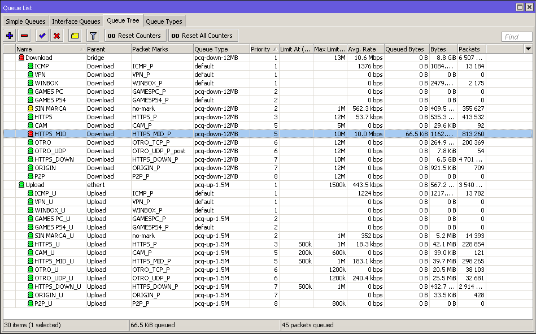Image resolution: width=536 pixels, height=334 pixels.
Task: Open the columns dropdown arrow at table right
Action: click(528, 49)
